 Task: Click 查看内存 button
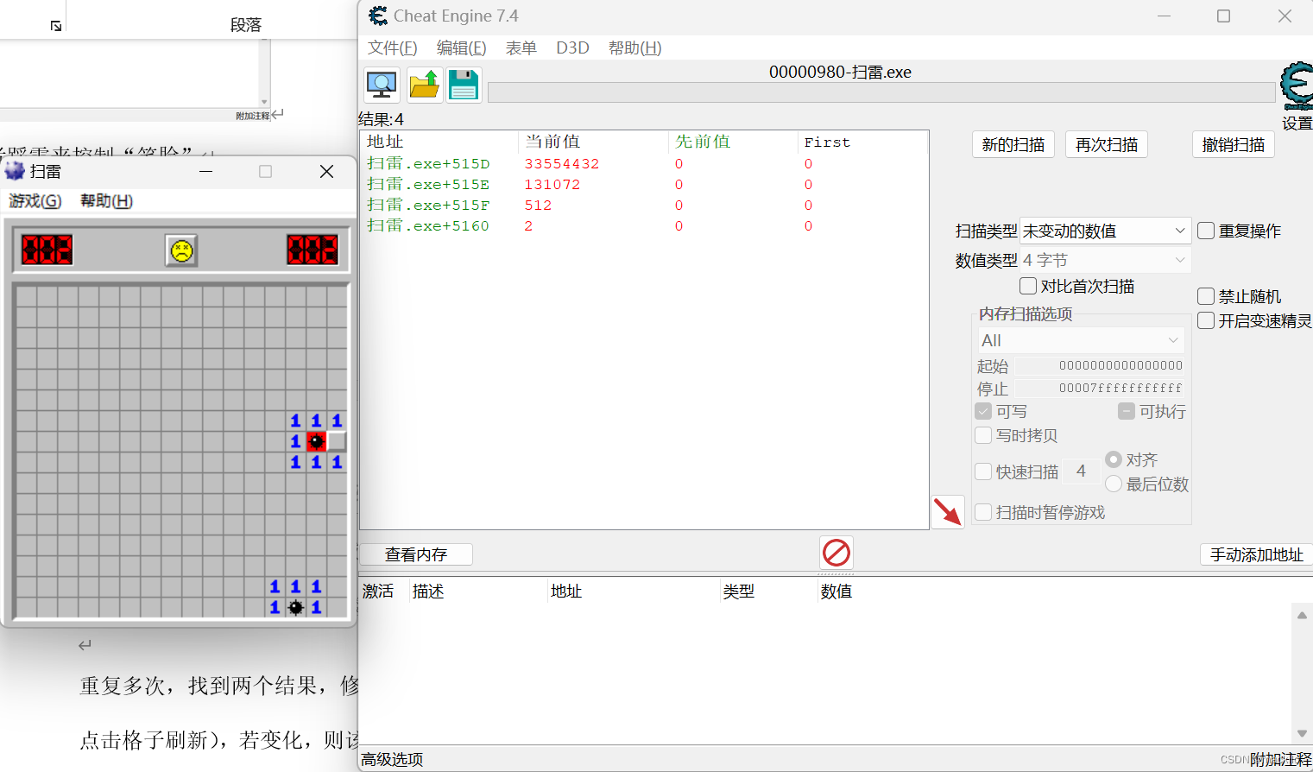(416, 554)
